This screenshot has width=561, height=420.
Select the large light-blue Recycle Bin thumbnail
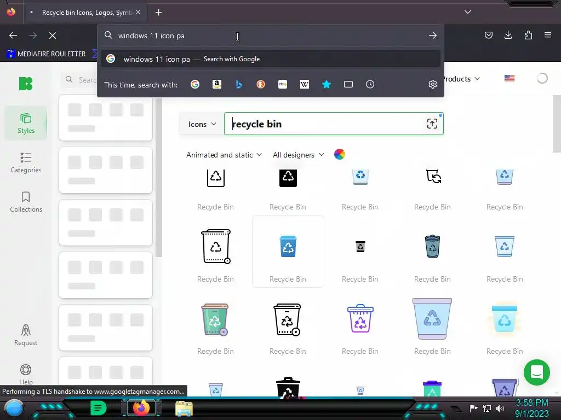(432, 319)
